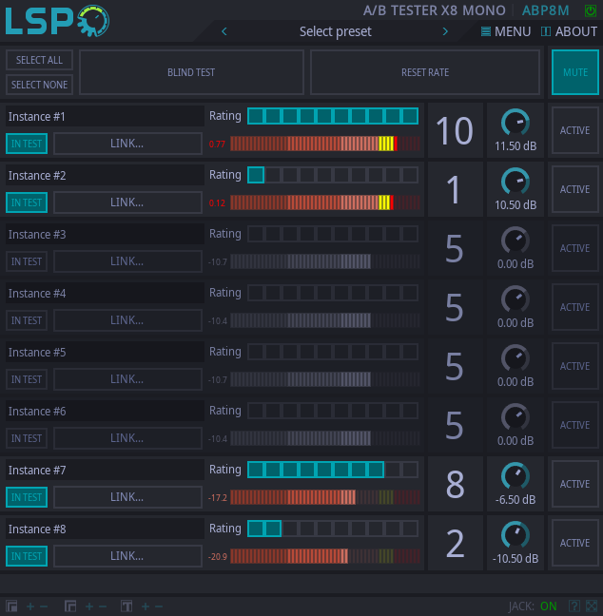Toggle the MUTE button
603x616 pixels.
click(x=574, y=72)
